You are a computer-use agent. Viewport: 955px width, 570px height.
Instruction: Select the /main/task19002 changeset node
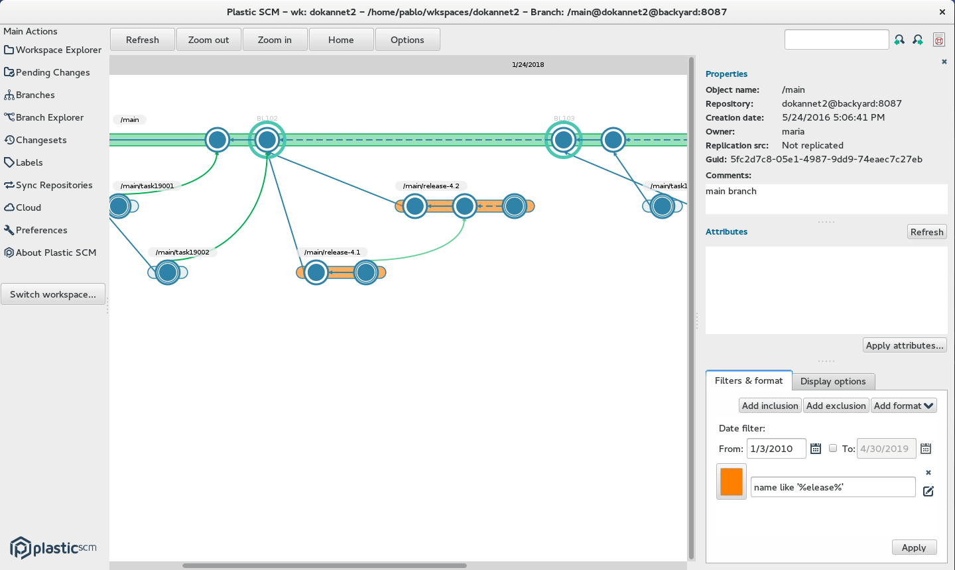[x=168, y=272]
